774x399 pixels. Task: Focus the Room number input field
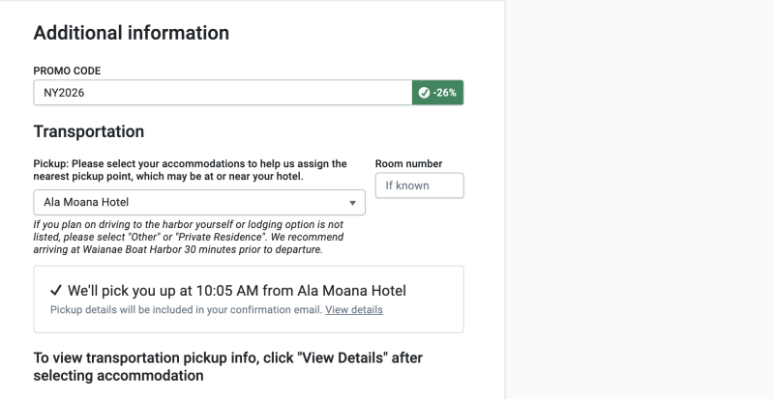[420, 185]
